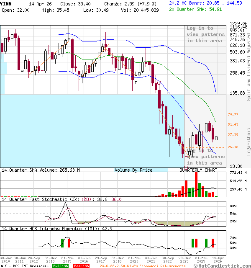
Task: Click the red Bearish legend badge
Action: tap(81, 265)
